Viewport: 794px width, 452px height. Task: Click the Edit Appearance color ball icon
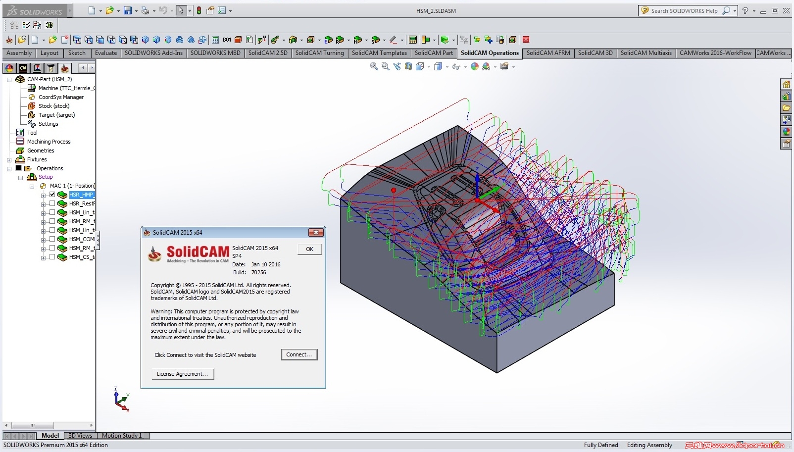click(475, 66)
